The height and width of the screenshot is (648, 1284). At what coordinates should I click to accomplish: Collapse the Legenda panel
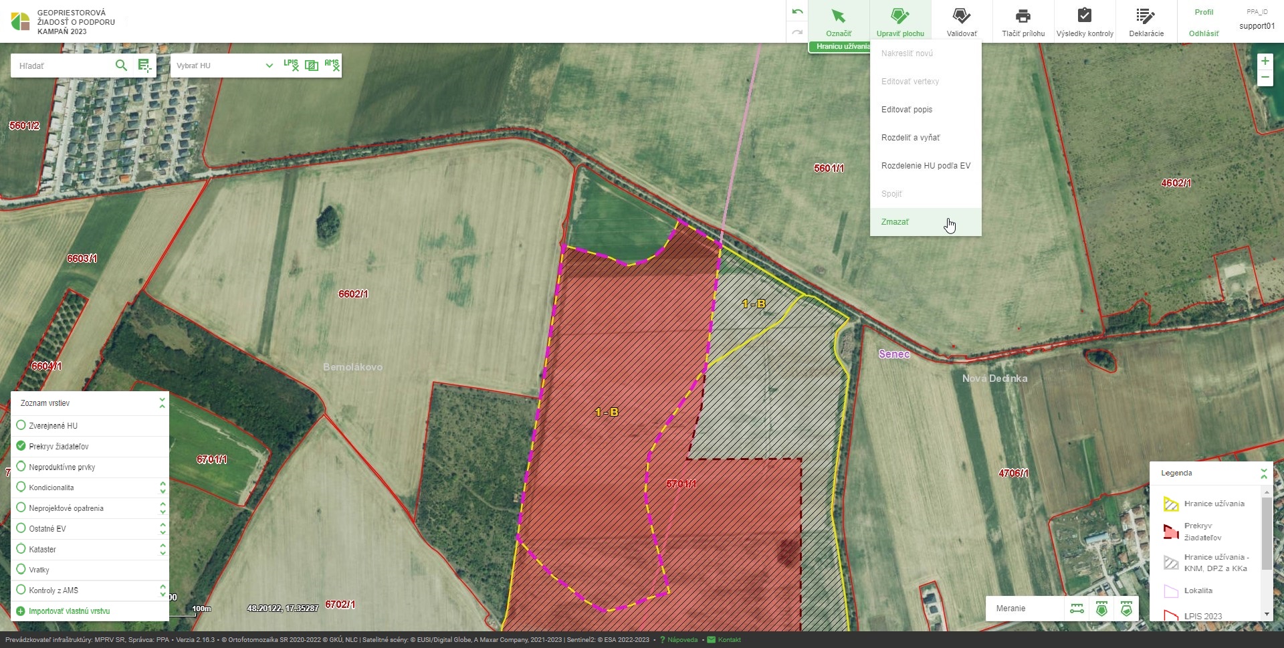1263,473
